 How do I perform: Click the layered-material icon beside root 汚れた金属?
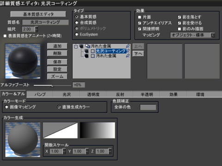pos(87,46)
